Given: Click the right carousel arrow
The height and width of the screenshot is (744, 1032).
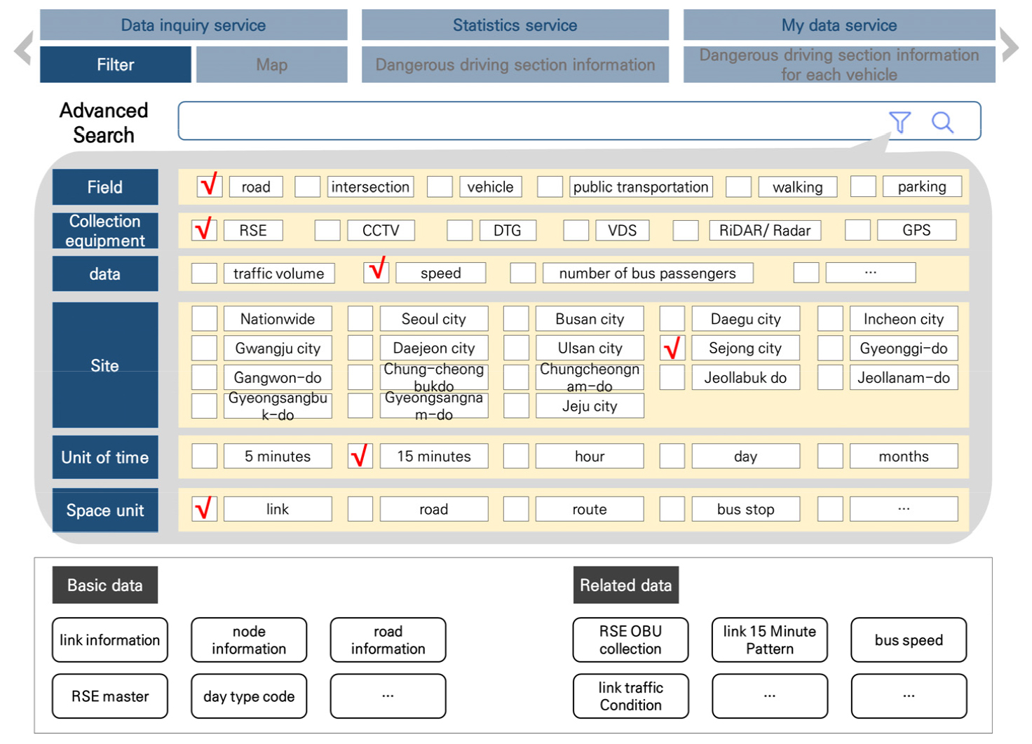Looking at the screenshot, I should click(1010, 46).
